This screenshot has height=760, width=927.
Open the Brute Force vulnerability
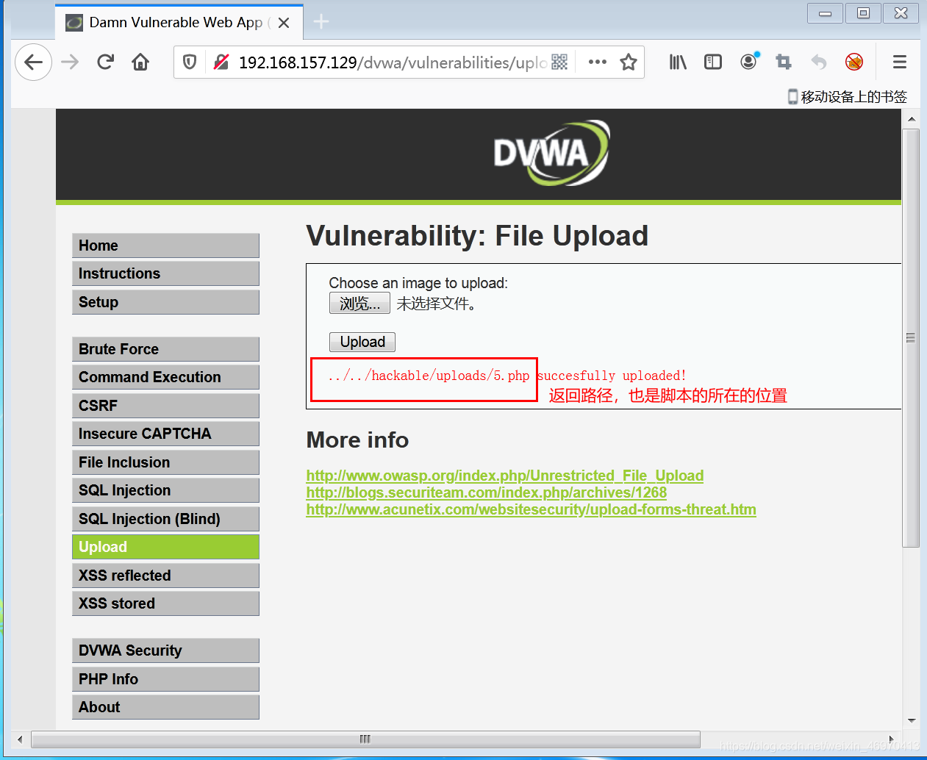[x=165, y=349]
